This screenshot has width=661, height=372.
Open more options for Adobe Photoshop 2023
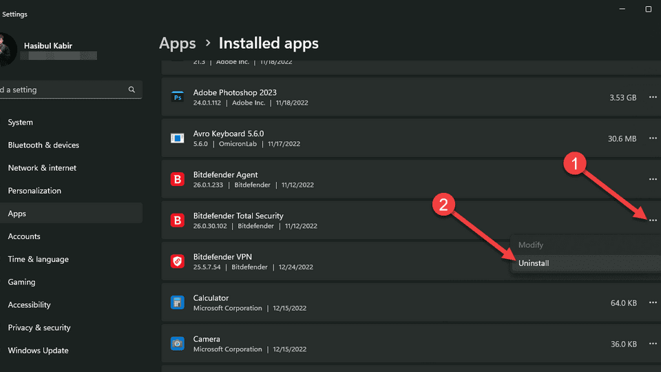[653, 97]
